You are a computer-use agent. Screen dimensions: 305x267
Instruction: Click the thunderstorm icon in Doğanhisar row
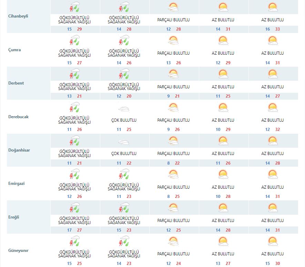pyautogui.click(x=74, y=141)
